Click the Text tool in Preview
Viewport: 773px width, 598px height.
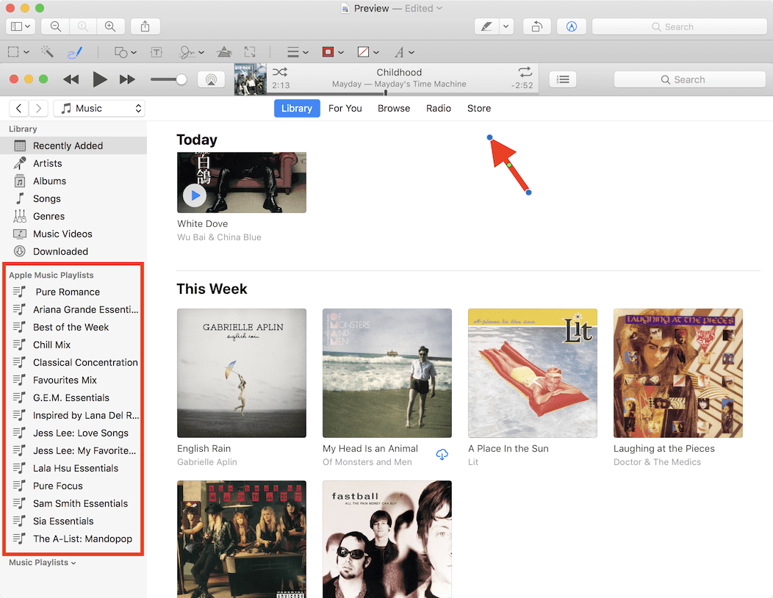157,52
